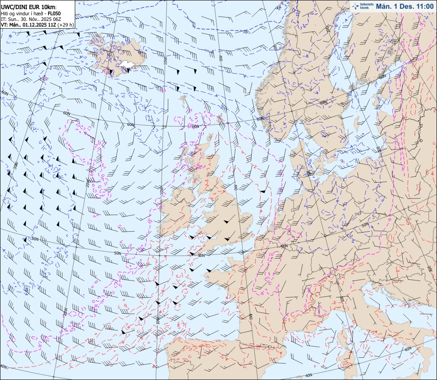Click the Veðurstofa Íslands logo icon
The height and width of the screenshot is (380, 437).
point(355,6)
